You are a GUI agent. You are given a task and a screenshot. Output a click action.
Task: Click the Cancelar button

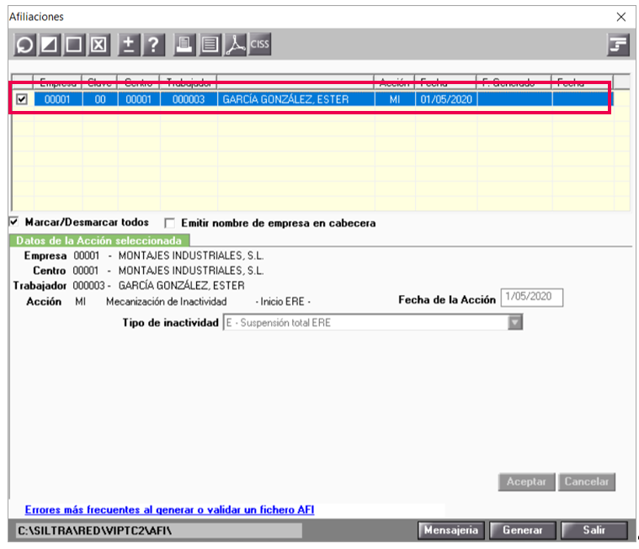pos(587,482)
